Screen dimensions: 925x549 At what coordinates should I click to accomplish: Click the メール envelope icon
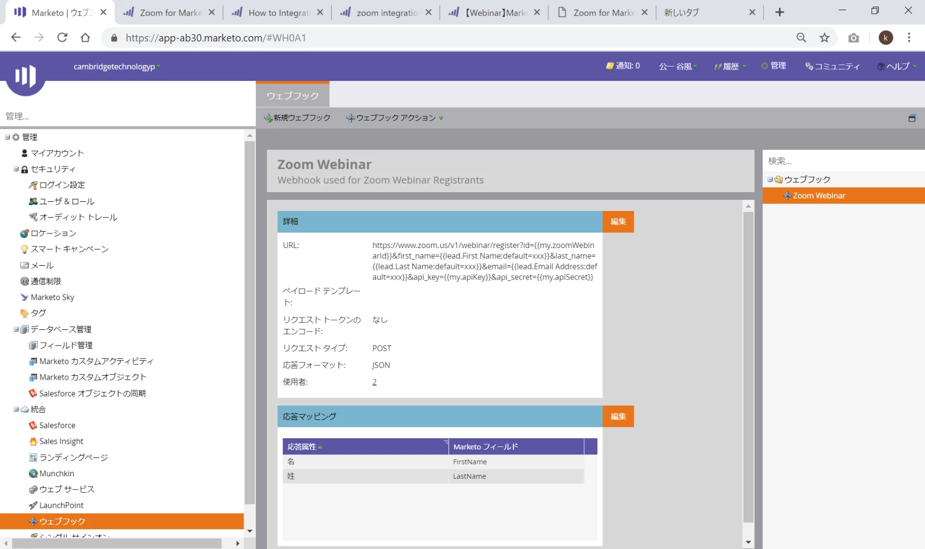coord(24,265)
